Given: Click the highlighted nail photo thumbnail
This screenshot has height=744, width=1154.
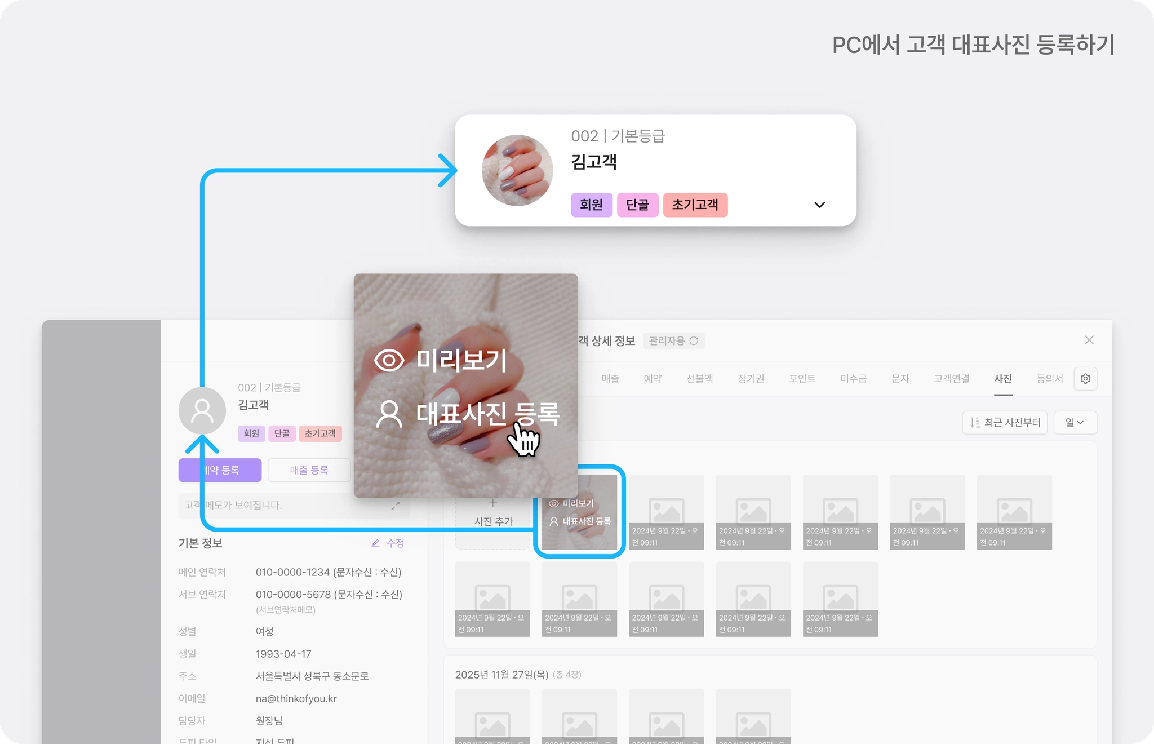Looking at the screenshot, I should tap(579, 512).
